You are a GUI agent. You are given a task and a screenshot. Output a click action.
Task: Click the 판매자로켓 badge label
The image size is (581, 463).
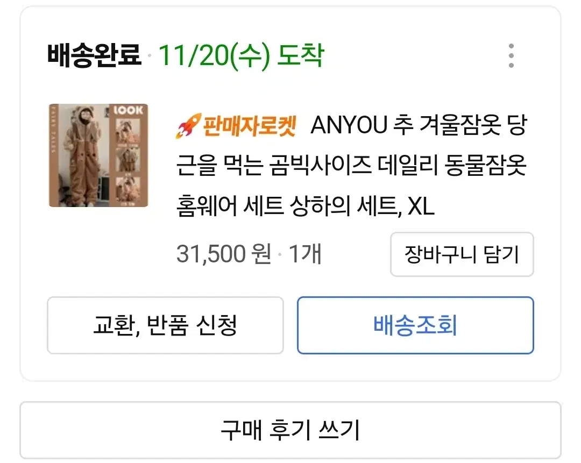click(x=250, y=126)
